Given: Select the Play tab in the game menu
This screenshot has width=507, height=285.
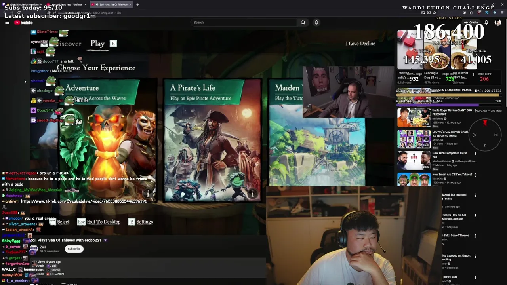Looking at the screenshot, I should coord(97,44).
